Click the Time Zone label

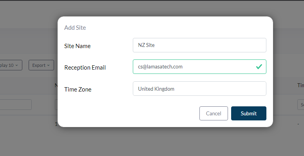pyautogui.click(x=78, y=89)
